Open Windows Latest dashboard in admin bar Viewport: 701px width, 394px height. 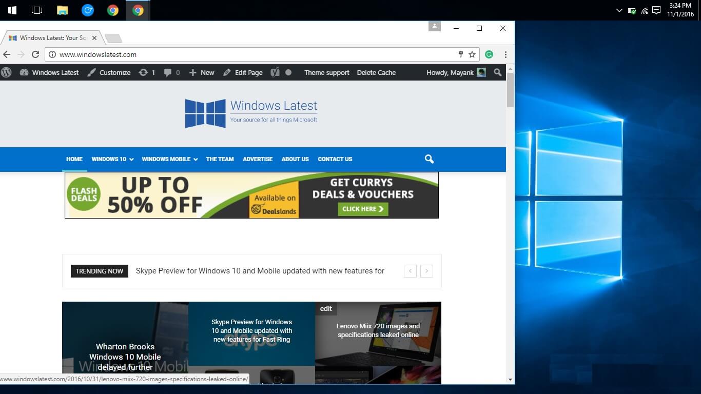click(x=49, y=72)
